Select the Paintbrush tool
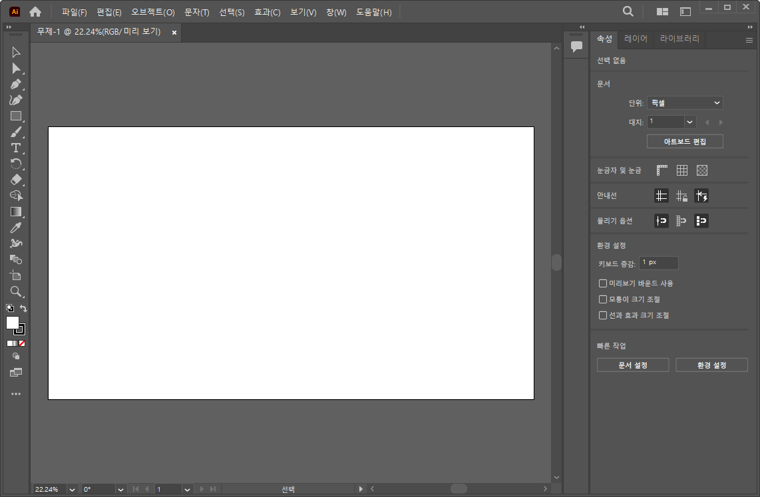Screen dimensions: 760x497 point(15,132)
